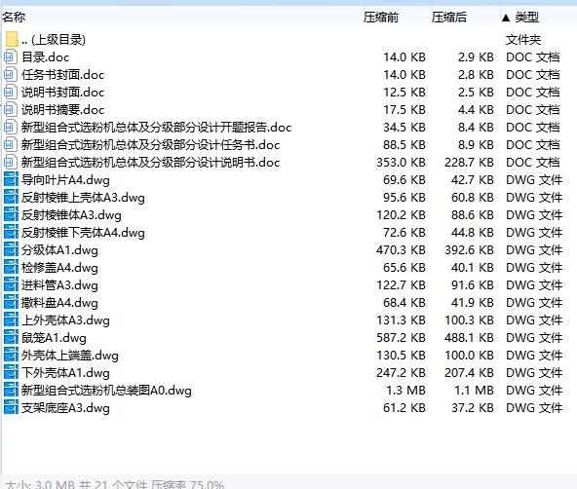577x489 pixels.
Task: Click the icon for the 开题报告.doc file
Action: tap(11, 128)
